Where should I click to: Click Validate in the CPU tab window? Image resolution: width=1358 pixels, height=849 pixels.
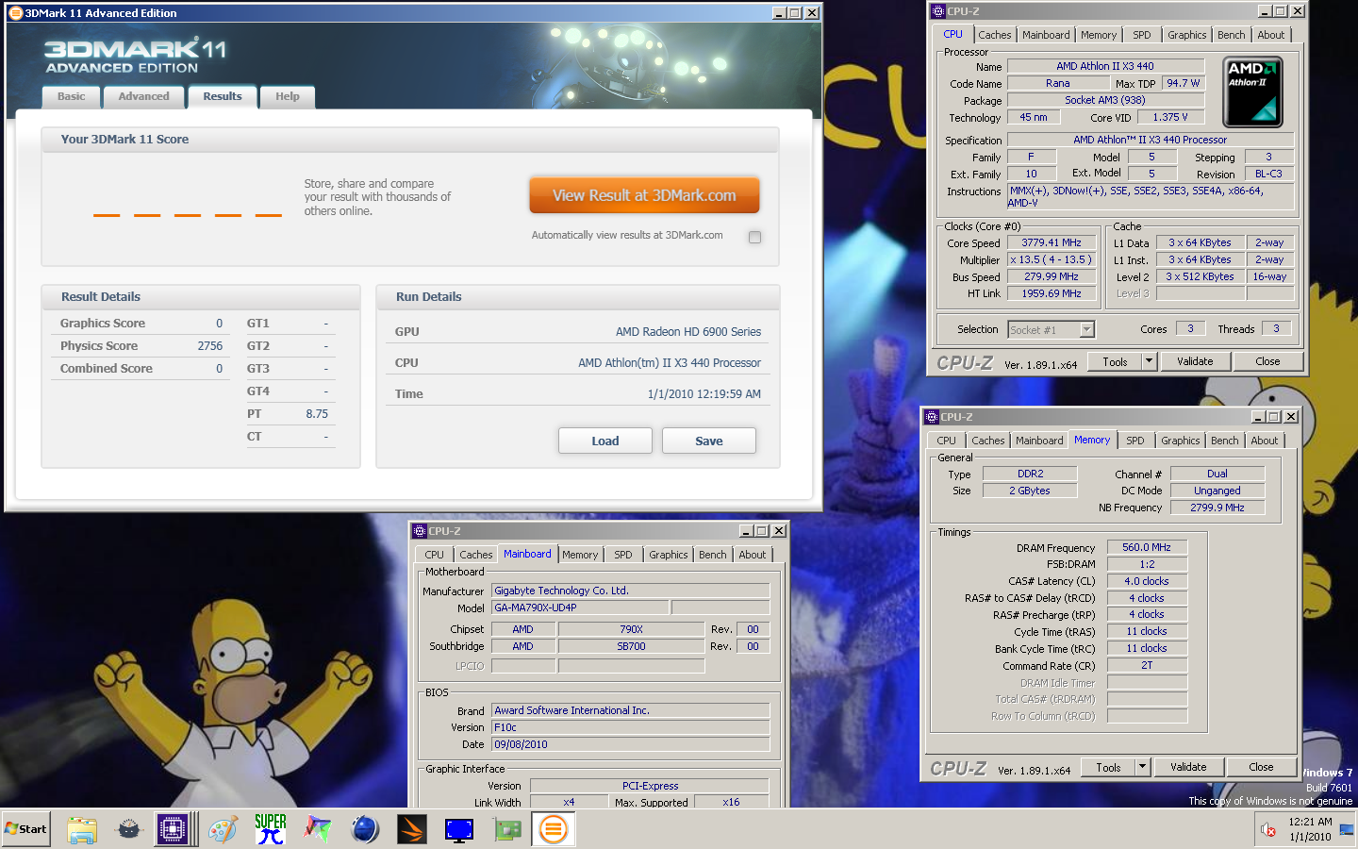click(x=1195, y=361)
